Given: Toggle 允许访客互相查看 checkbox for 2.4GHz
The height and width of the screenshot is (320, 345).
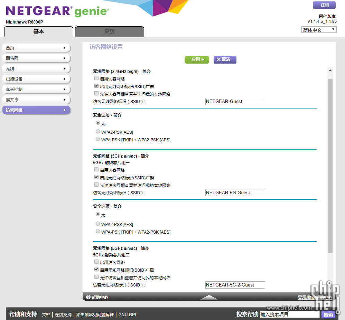Looking at the screenshot, I should click(x=96, y=93).
